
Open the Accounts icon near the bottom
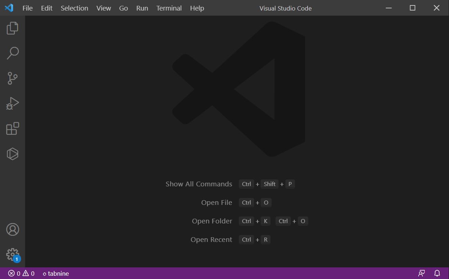tap(13, 229)
